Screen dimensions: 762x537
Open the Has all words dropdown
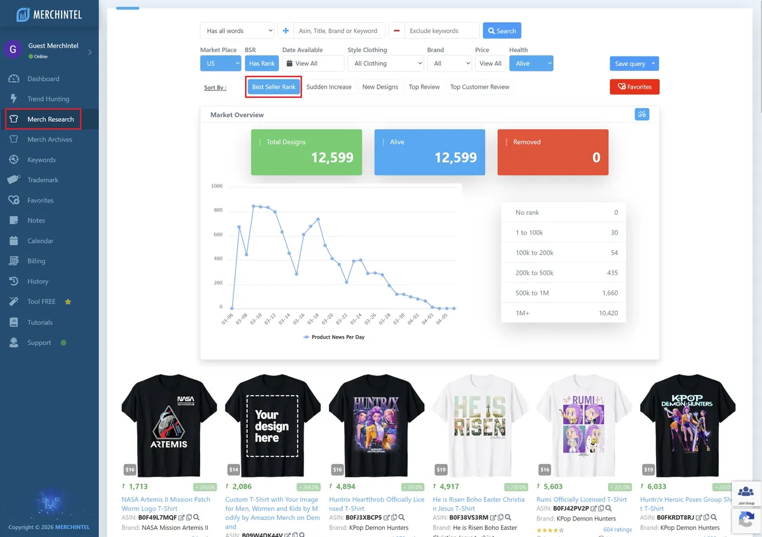(237, 30)
